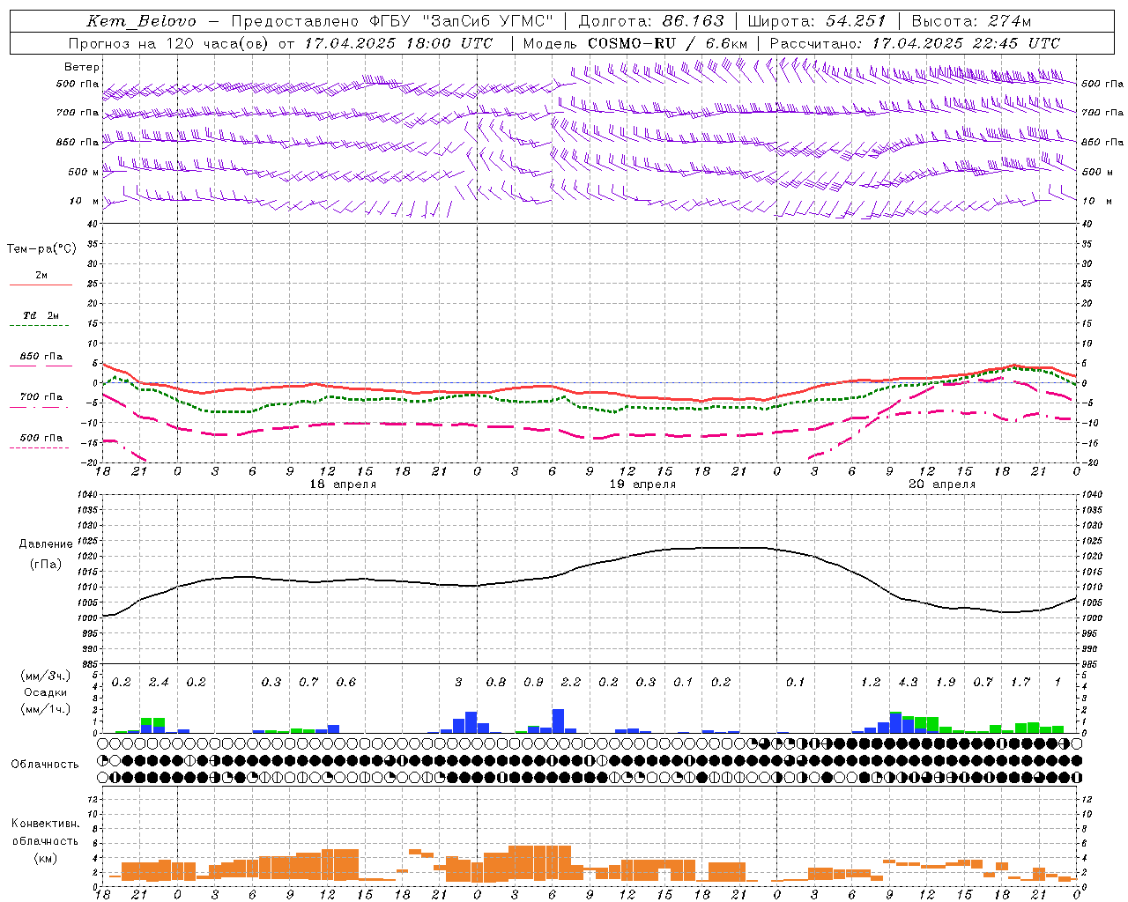Click the "Облачность" cloudiness label
This screenshot has height=902, width=1128.
[x=45, y=765]
